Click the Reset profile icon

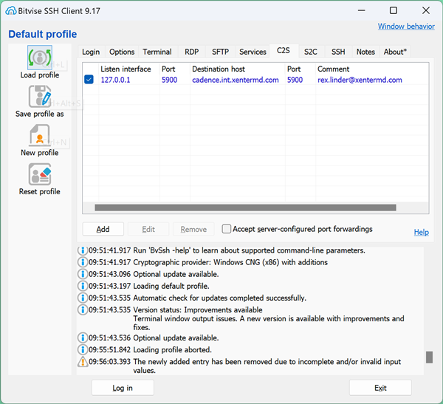pos(39,174)
